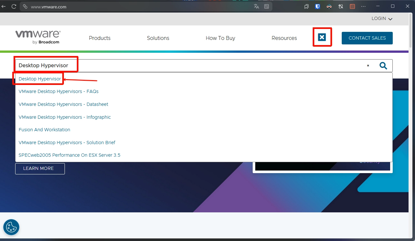Image resolution: width=415 pixels, height=241 pixels.
Task: Reload the page with the refresh icon
Action: [14, 6]
